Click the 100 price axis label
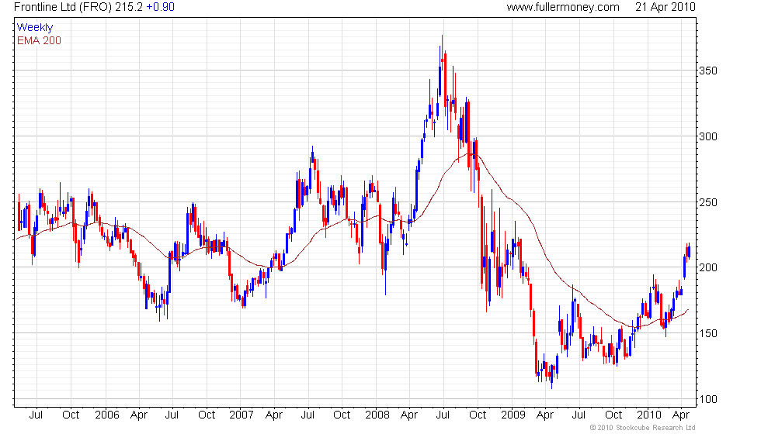Viewport: 761px width, 434px height. coord(707,399)
